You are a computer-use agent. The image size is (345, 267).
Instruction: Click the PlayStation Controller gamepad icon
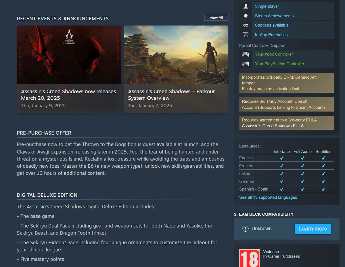(246, 64)
